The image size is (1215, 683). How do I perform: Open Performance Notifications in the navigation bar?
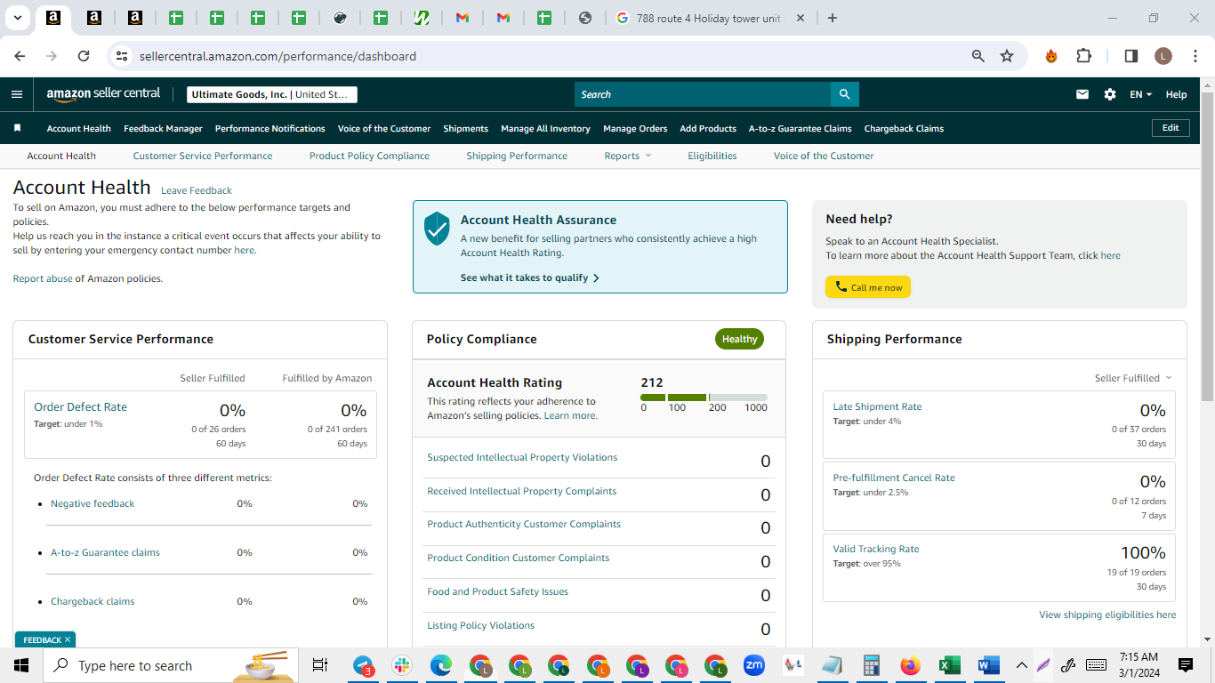click(x=270, y=128)
